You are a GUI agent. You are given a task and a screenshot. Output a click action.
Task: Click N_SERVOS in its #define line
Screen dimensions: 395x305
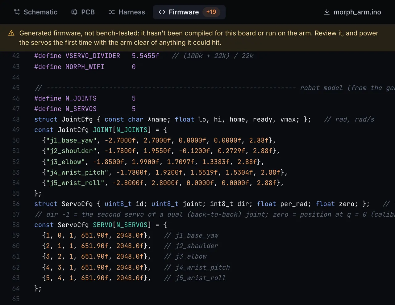[x=81, y=109]
